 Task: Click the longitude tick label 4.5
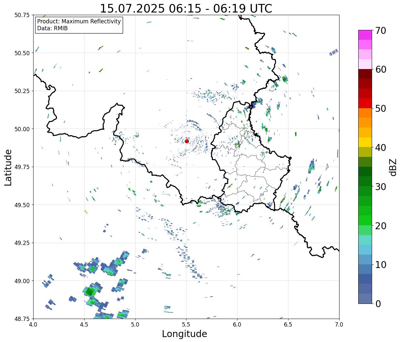pos(84,325)
